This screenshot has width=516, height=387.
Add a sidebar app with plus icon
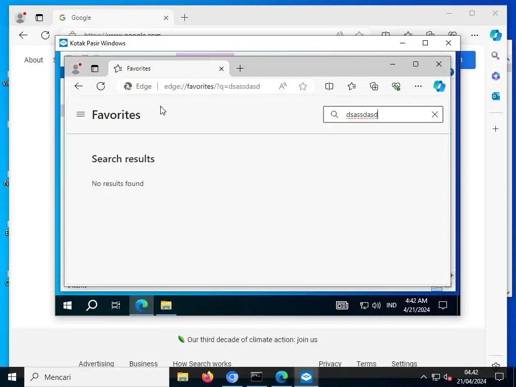(x=496, y=128)
